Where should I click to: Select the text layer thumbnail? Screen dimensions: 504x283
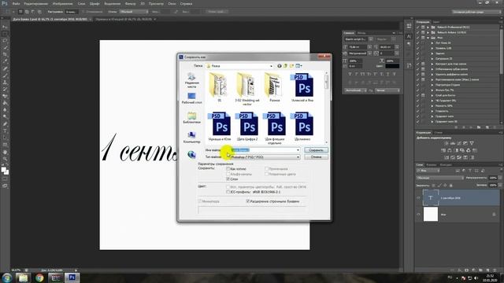[x=431, y=197]
